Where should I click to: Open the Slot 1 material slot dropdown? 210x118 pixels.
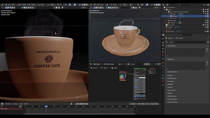122,64
